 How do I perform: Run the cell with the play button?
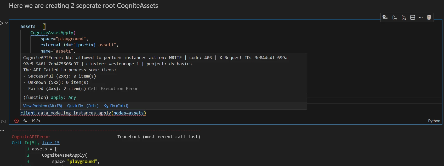[x=2, y=23]
